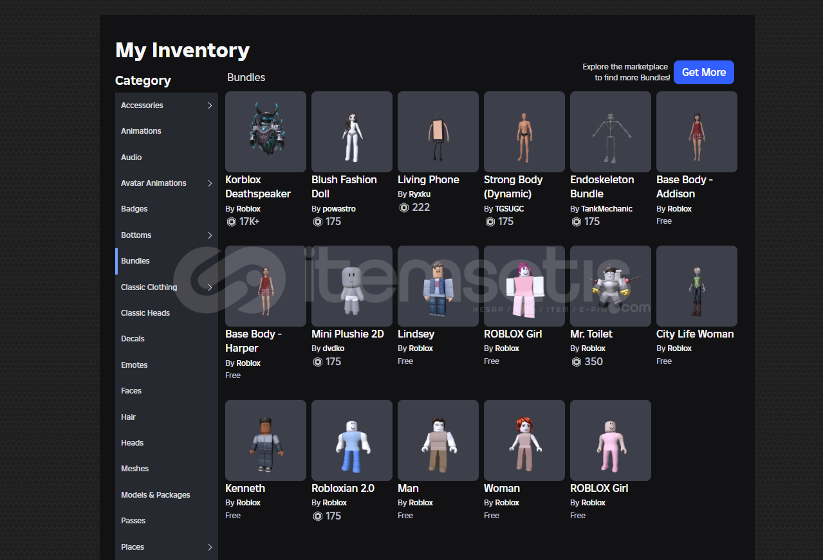This screenshot has width=823, height=560.
Task: Expand the Places category chevron
Action: (210, 547)
